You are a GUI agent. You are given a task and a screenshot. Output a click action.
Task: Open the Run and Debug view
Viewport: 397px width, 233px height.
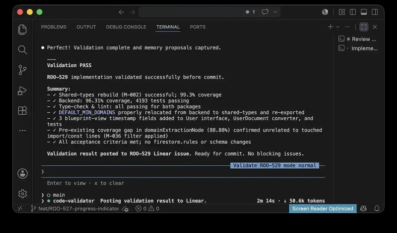[22, 91]
